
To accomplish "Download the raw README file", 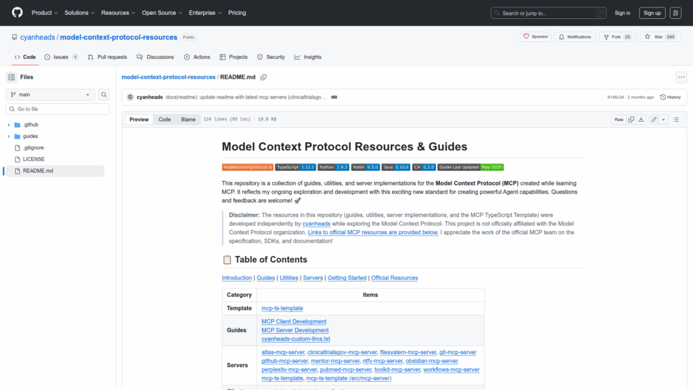I will pyautogui.click(x=642, y=119).
